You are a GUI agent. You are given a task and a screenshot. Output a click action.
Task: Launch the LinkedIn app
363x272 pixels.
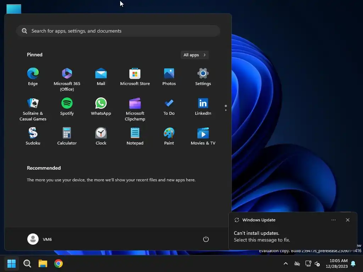(x=203, y=106)
